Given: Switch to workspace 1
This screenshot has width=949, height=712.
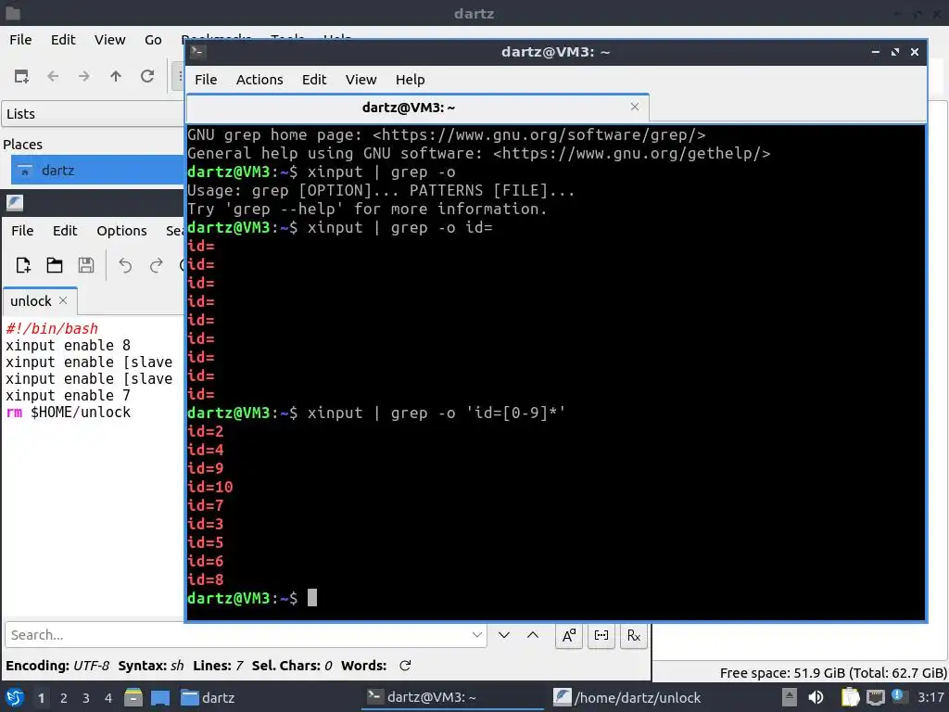Looking at the screenshot, I should pyautogui.click(x=41, y=698).
